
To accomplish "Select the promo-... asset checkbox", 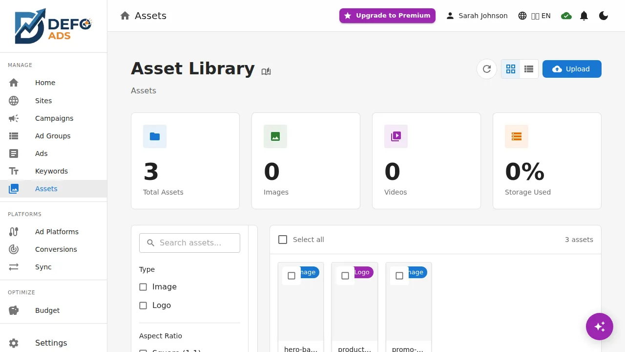I will (x=399, y=276).
